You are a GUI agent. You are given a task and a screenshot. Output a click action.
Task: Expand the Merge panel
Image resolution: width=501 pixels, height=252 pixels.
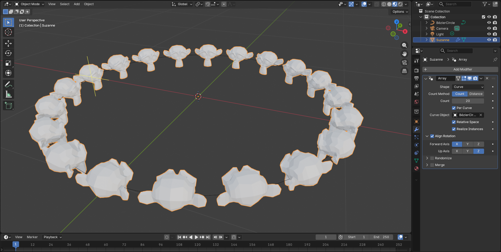coord(427,165)
